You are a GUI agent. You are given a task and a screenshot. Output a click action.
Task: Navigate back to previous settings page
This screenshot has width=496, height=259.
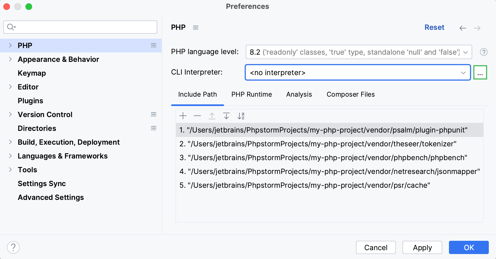pyautogui.click(x=463, y=28)
